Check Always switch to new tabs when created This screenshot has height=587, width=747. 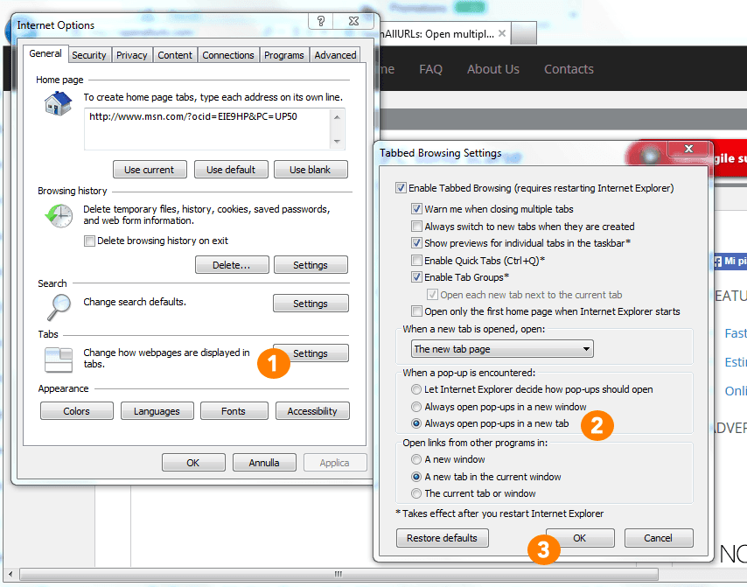click(x=416, y=226)
